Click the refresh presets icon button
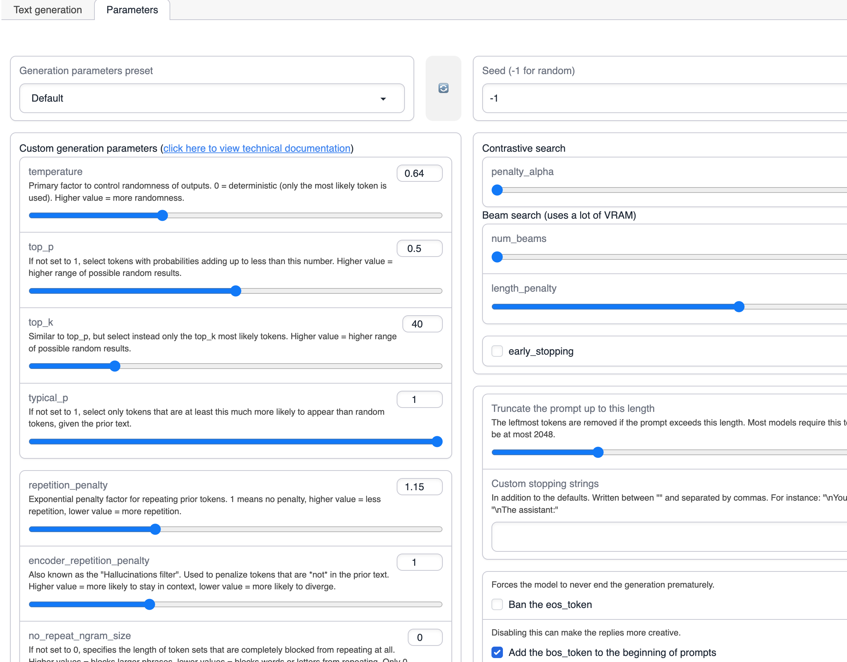This screenshot has height=662, width=847. 443,88
